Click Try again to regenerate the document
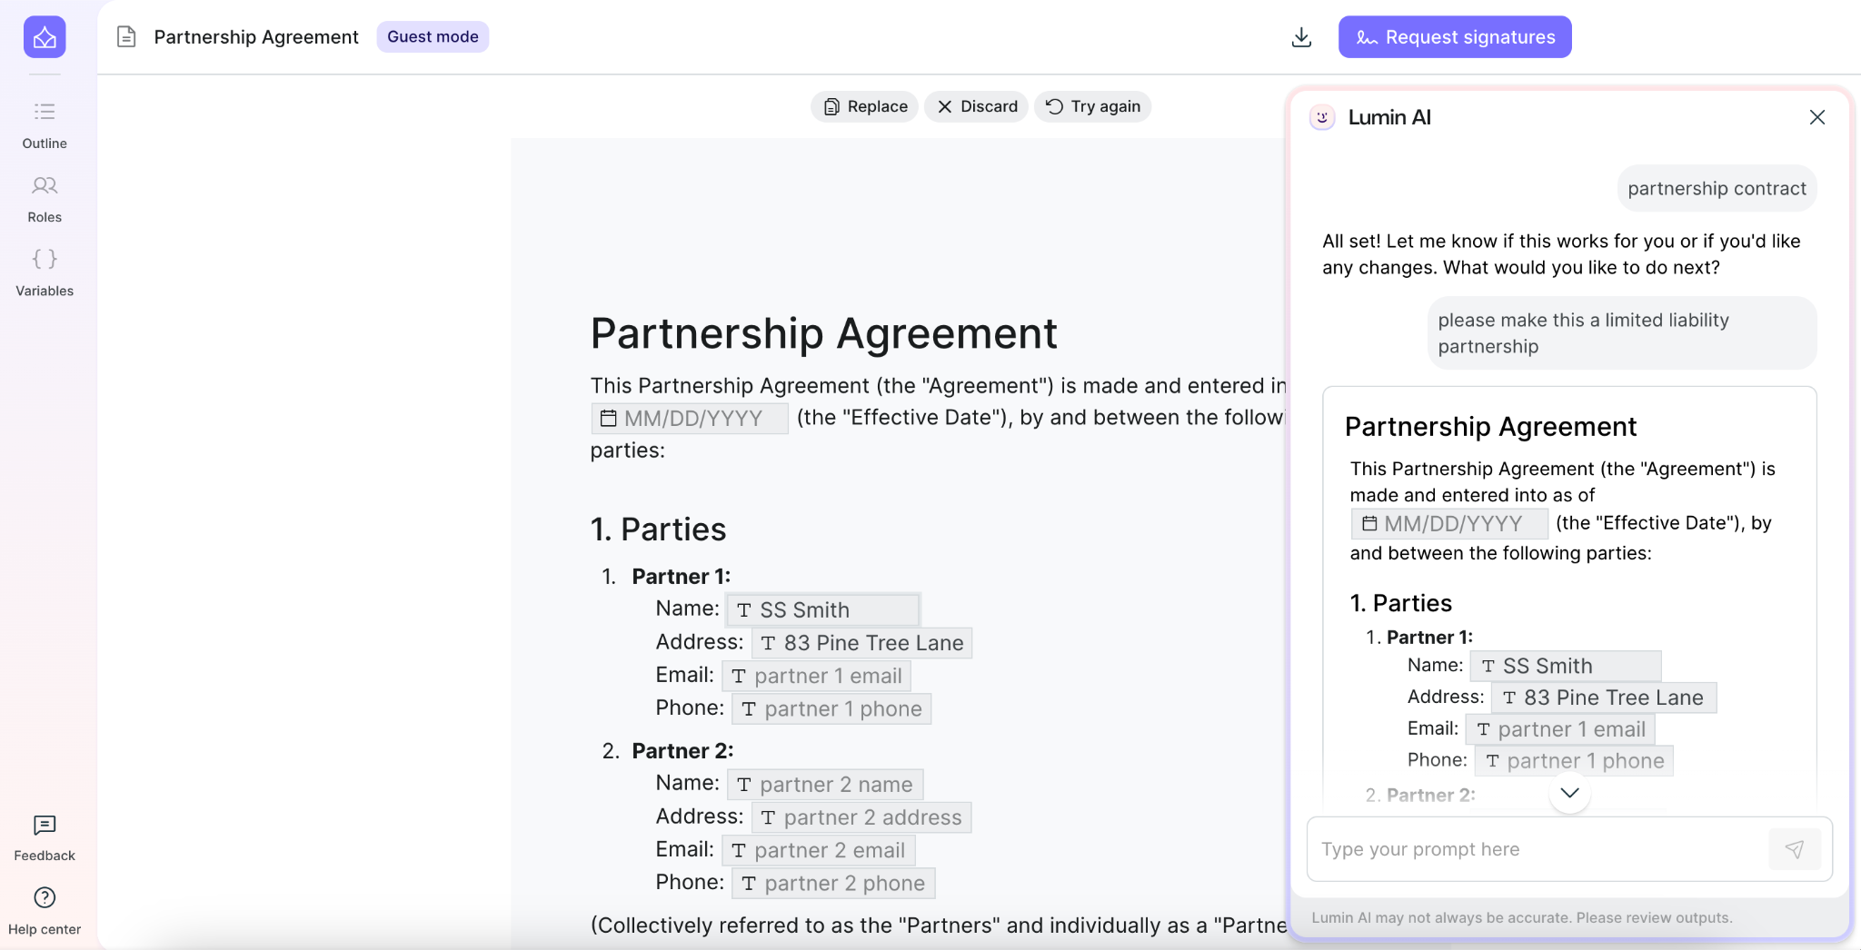 coord(1091,106)
